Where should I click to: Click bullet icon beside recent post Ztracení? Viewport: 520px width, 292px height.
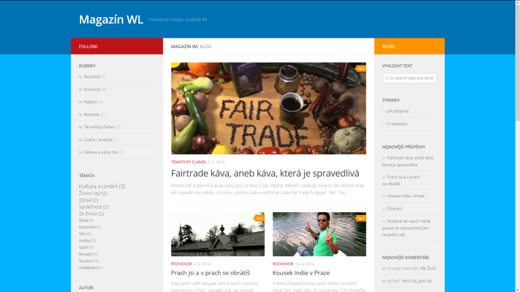tap(384, 209)
